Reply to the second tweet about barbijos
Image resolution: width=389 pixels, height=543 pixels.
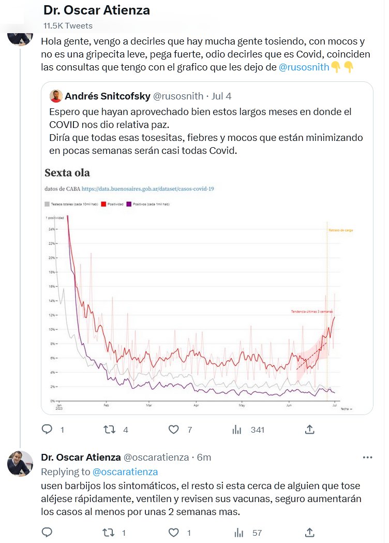pos(47,532)
